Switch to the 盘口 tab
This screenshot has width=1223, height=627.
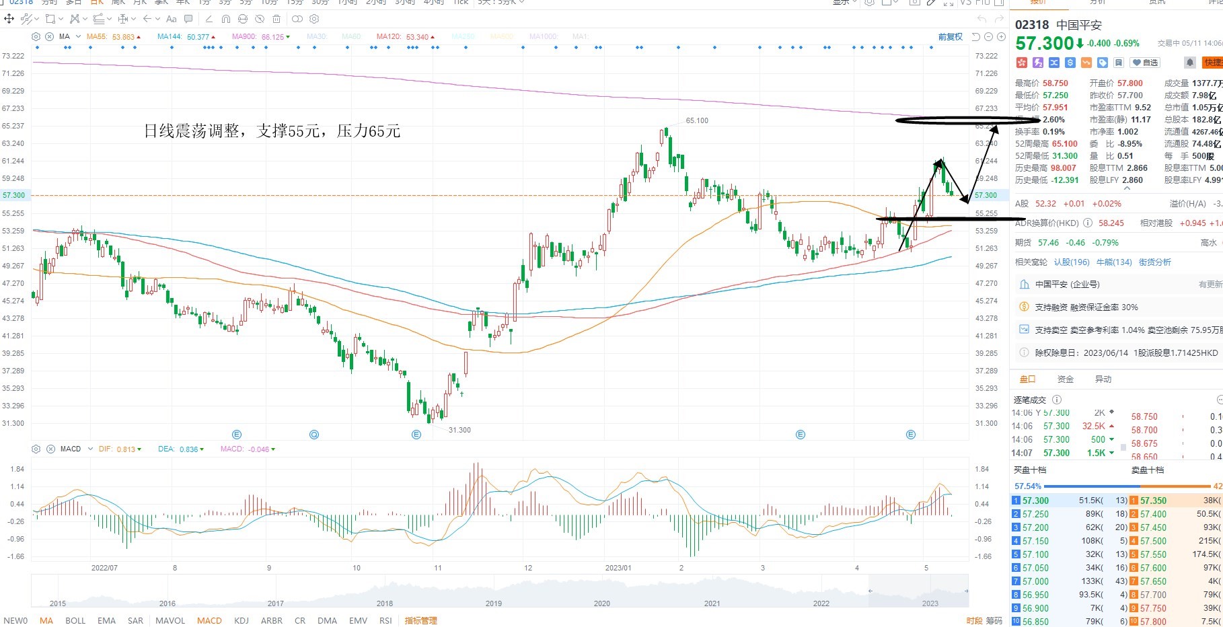pyautogui.click(x=1027, y=379)
